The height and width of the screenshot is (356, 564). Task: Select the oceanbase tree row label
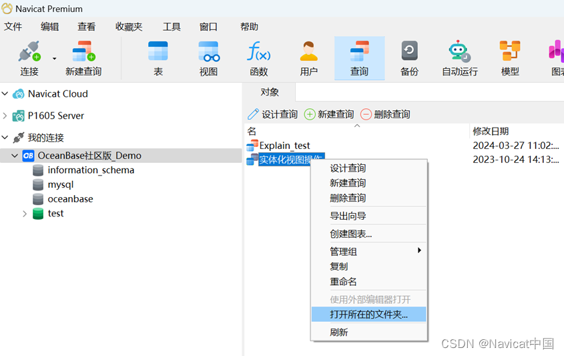[71, 199]
